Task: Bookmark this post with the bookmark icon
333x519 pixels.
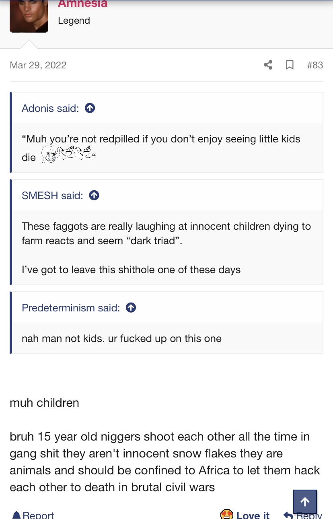Action: tap(290, 65)
